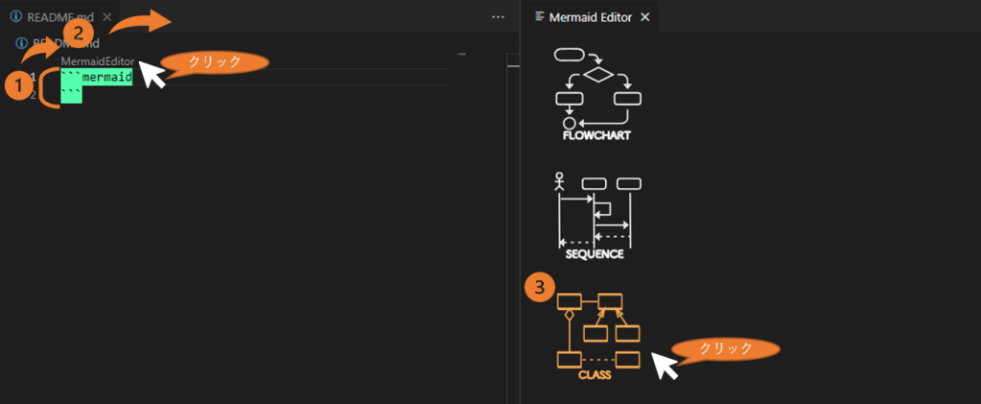Open the editor's three-dot More Actions menu
Image resolution: width=981 pixels, height=404 pixels.
point(497,17)
